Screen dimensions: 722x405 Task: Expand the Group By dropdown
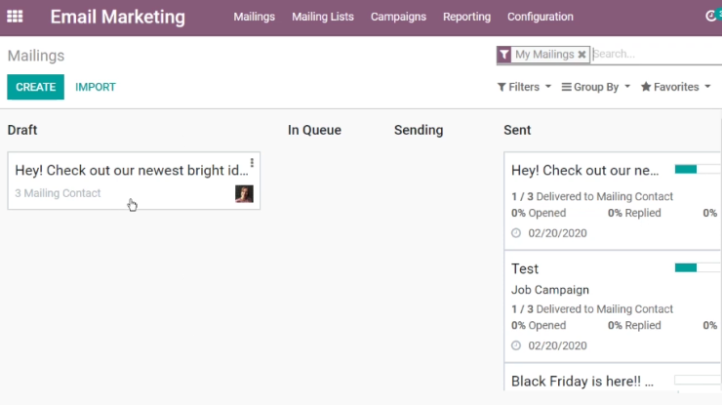596,87
